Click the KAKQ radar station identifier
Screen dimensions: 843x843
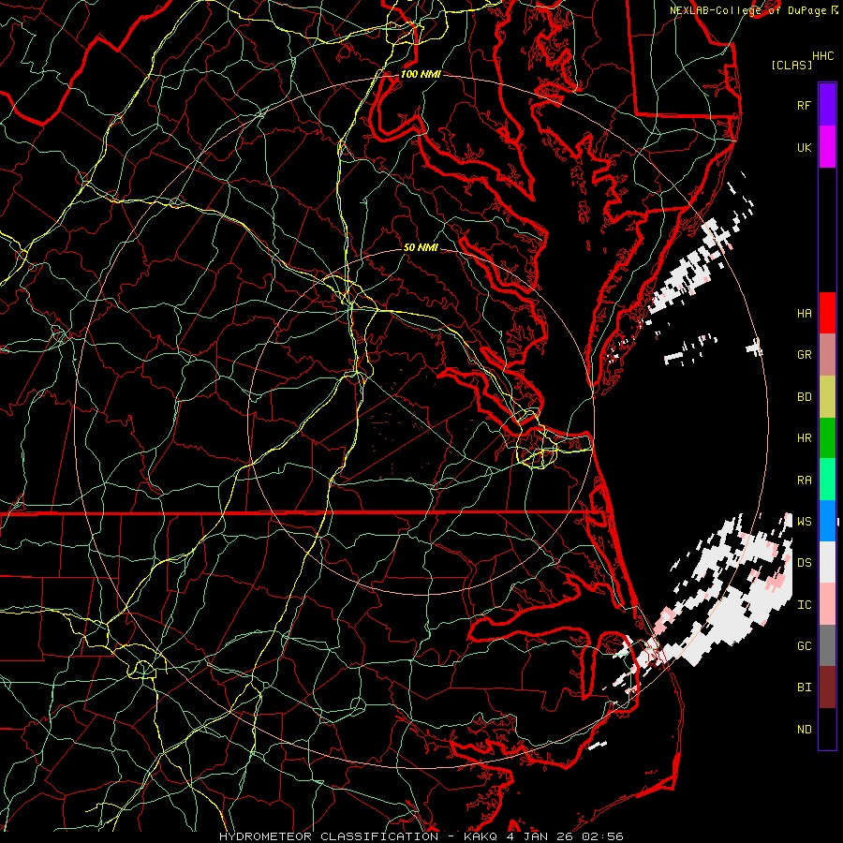click(x=481, y=836)
